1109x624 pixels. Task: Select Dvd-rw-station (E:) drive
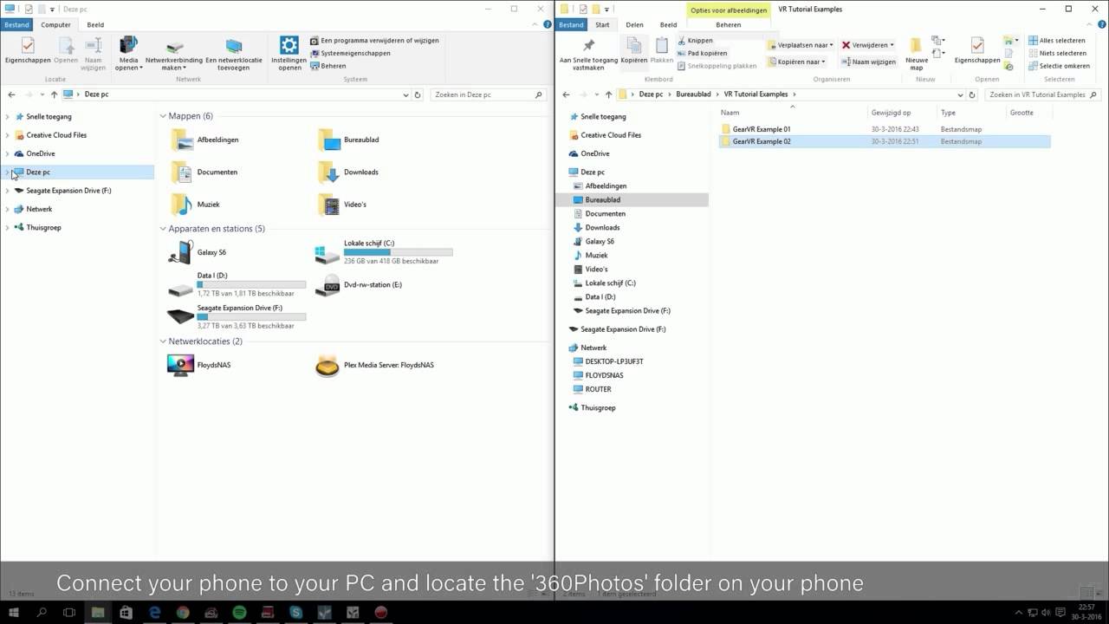pyautogui.click(x=360, y=284)
